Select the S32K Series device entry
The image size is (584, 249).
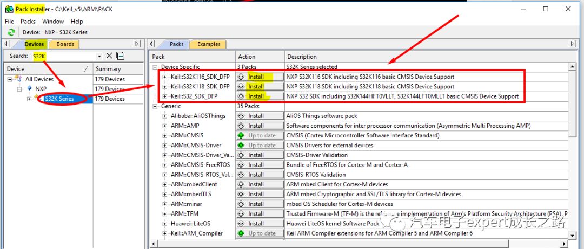59,99
